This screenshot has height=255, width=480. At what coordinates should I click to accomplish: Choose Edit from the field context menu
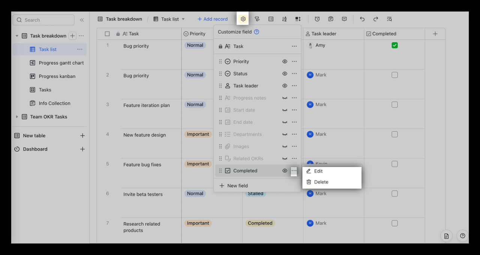(x=318, y=171)
